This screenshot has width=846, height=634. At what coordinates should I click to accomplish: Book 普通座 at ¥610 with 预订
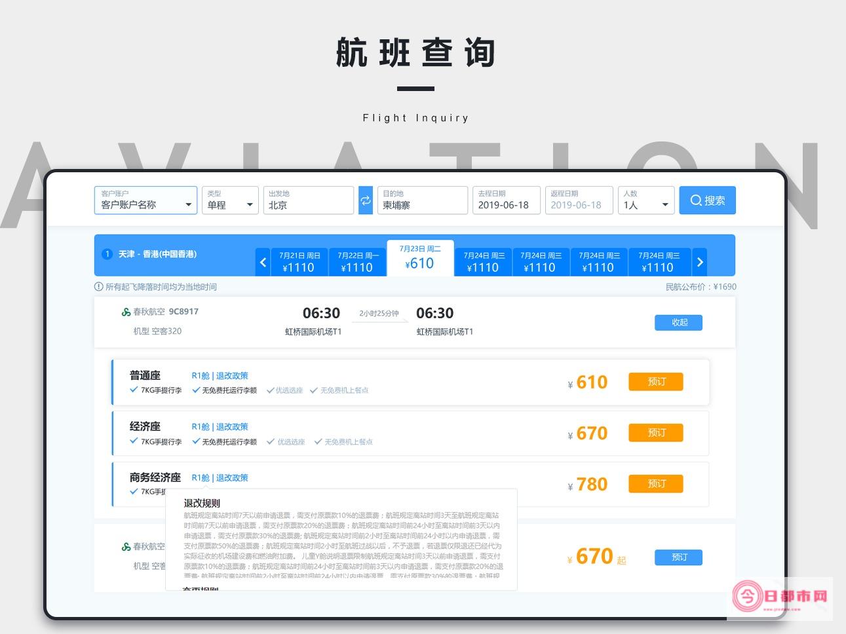(656, 382)
